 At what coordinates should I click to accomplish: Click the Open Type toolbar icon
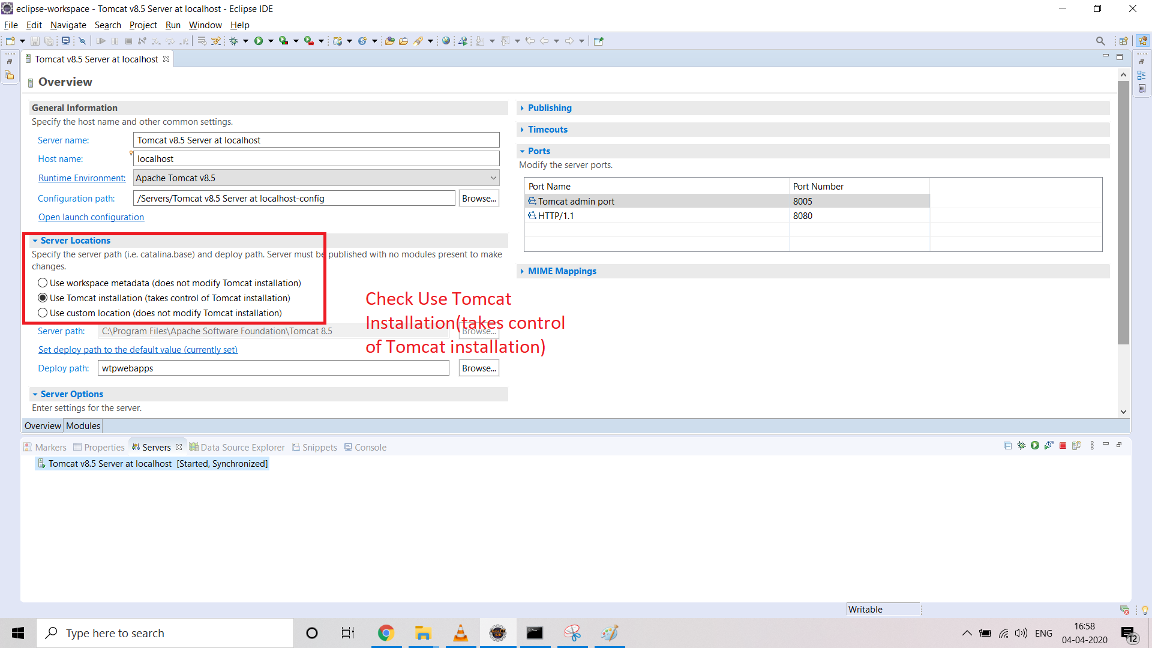[x=389, y=41]
